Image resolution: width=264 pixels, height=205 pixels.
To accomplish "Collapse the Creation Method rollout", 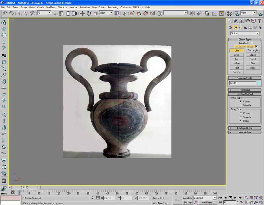I will [x=245, y=94].
